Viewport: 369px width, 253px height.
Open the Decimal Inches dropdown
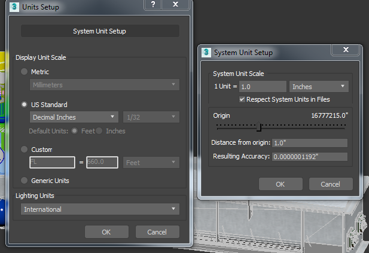click(x=74, y=117)
